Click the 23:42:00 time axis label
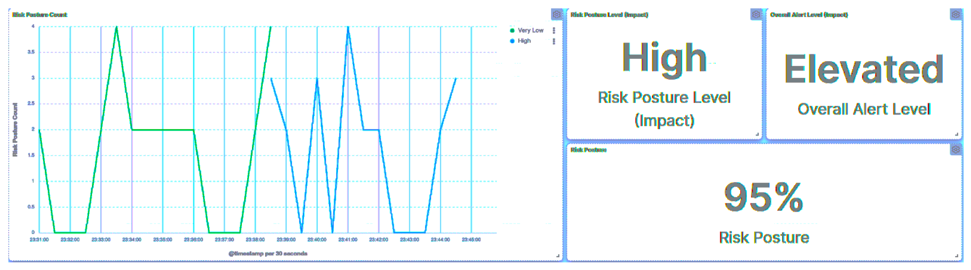Screen dimensions: 971x270 [x=379, y=239]
